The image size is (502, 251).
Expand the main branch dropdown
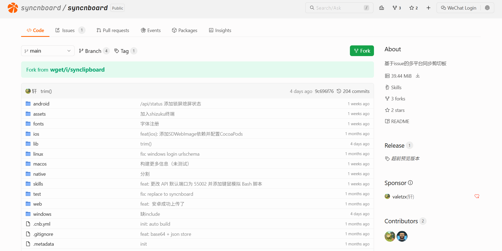click(48, 51)
